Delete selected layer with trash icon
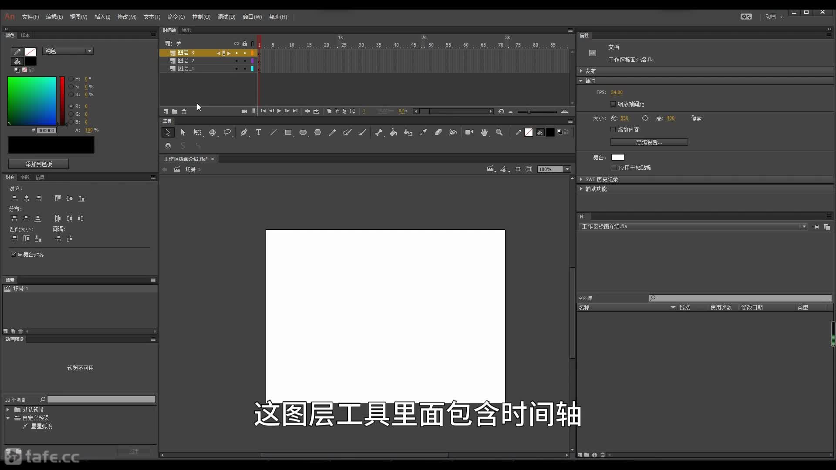The height and width of the screenshot is (470, 836). 184,111
